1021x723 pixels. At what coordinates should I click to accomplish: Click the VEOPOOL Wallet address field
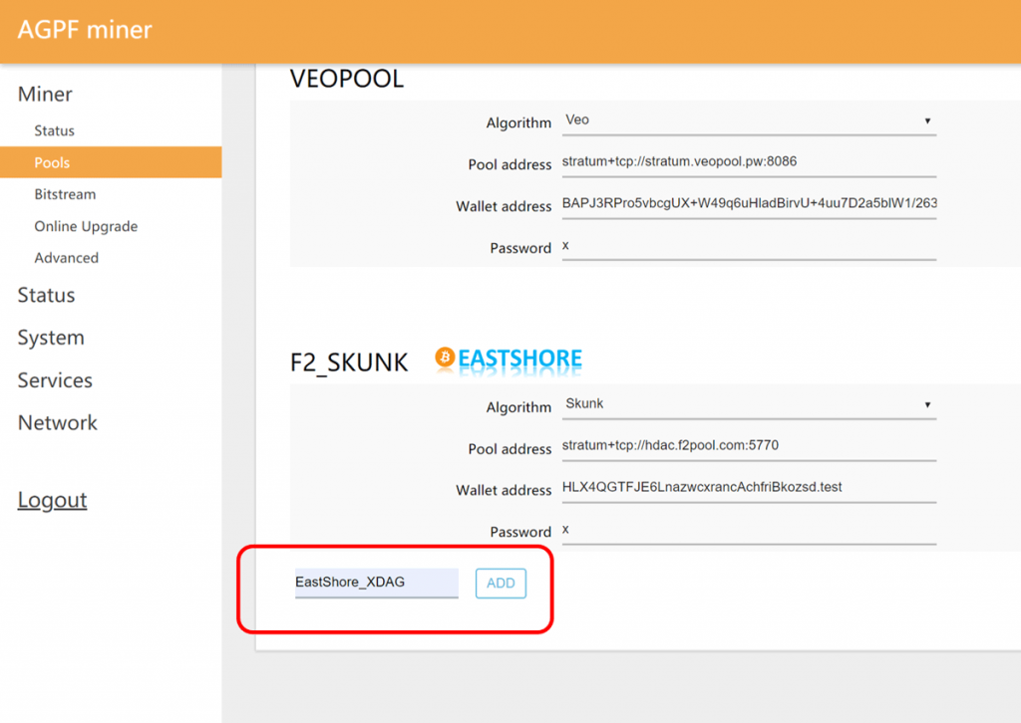point(748,204)
